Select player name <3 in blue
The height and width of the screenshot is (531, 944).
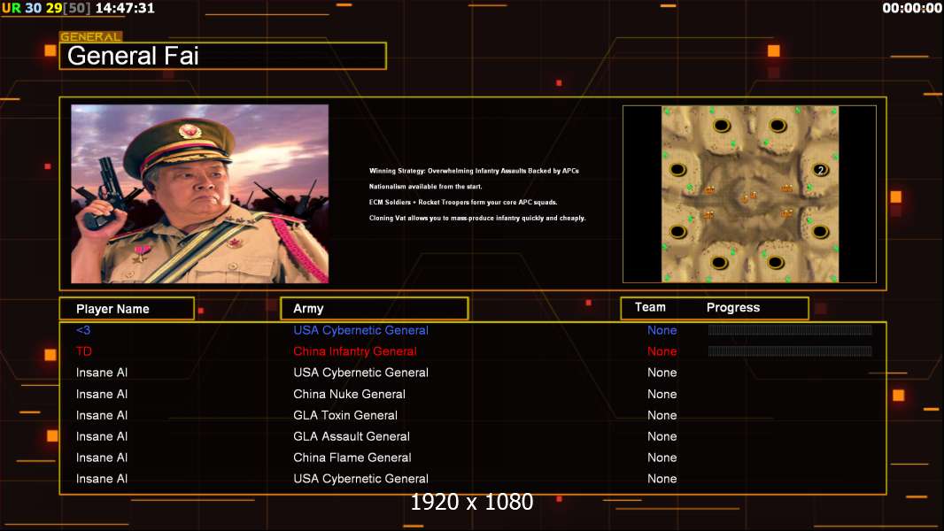pyautogui.click(x=83, y=330)
